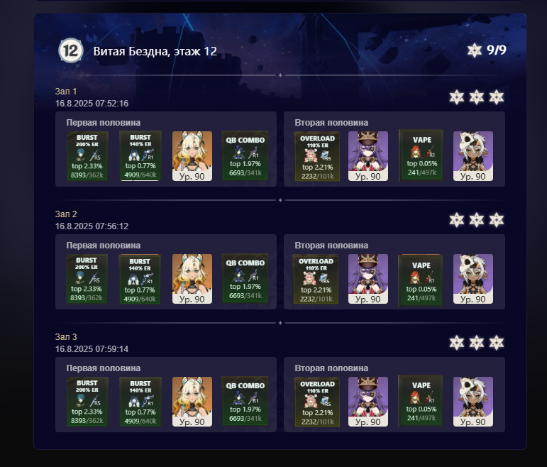
Task: Click Chamber 1 skull-hat character portrait
Action: (x=473, y=156)
